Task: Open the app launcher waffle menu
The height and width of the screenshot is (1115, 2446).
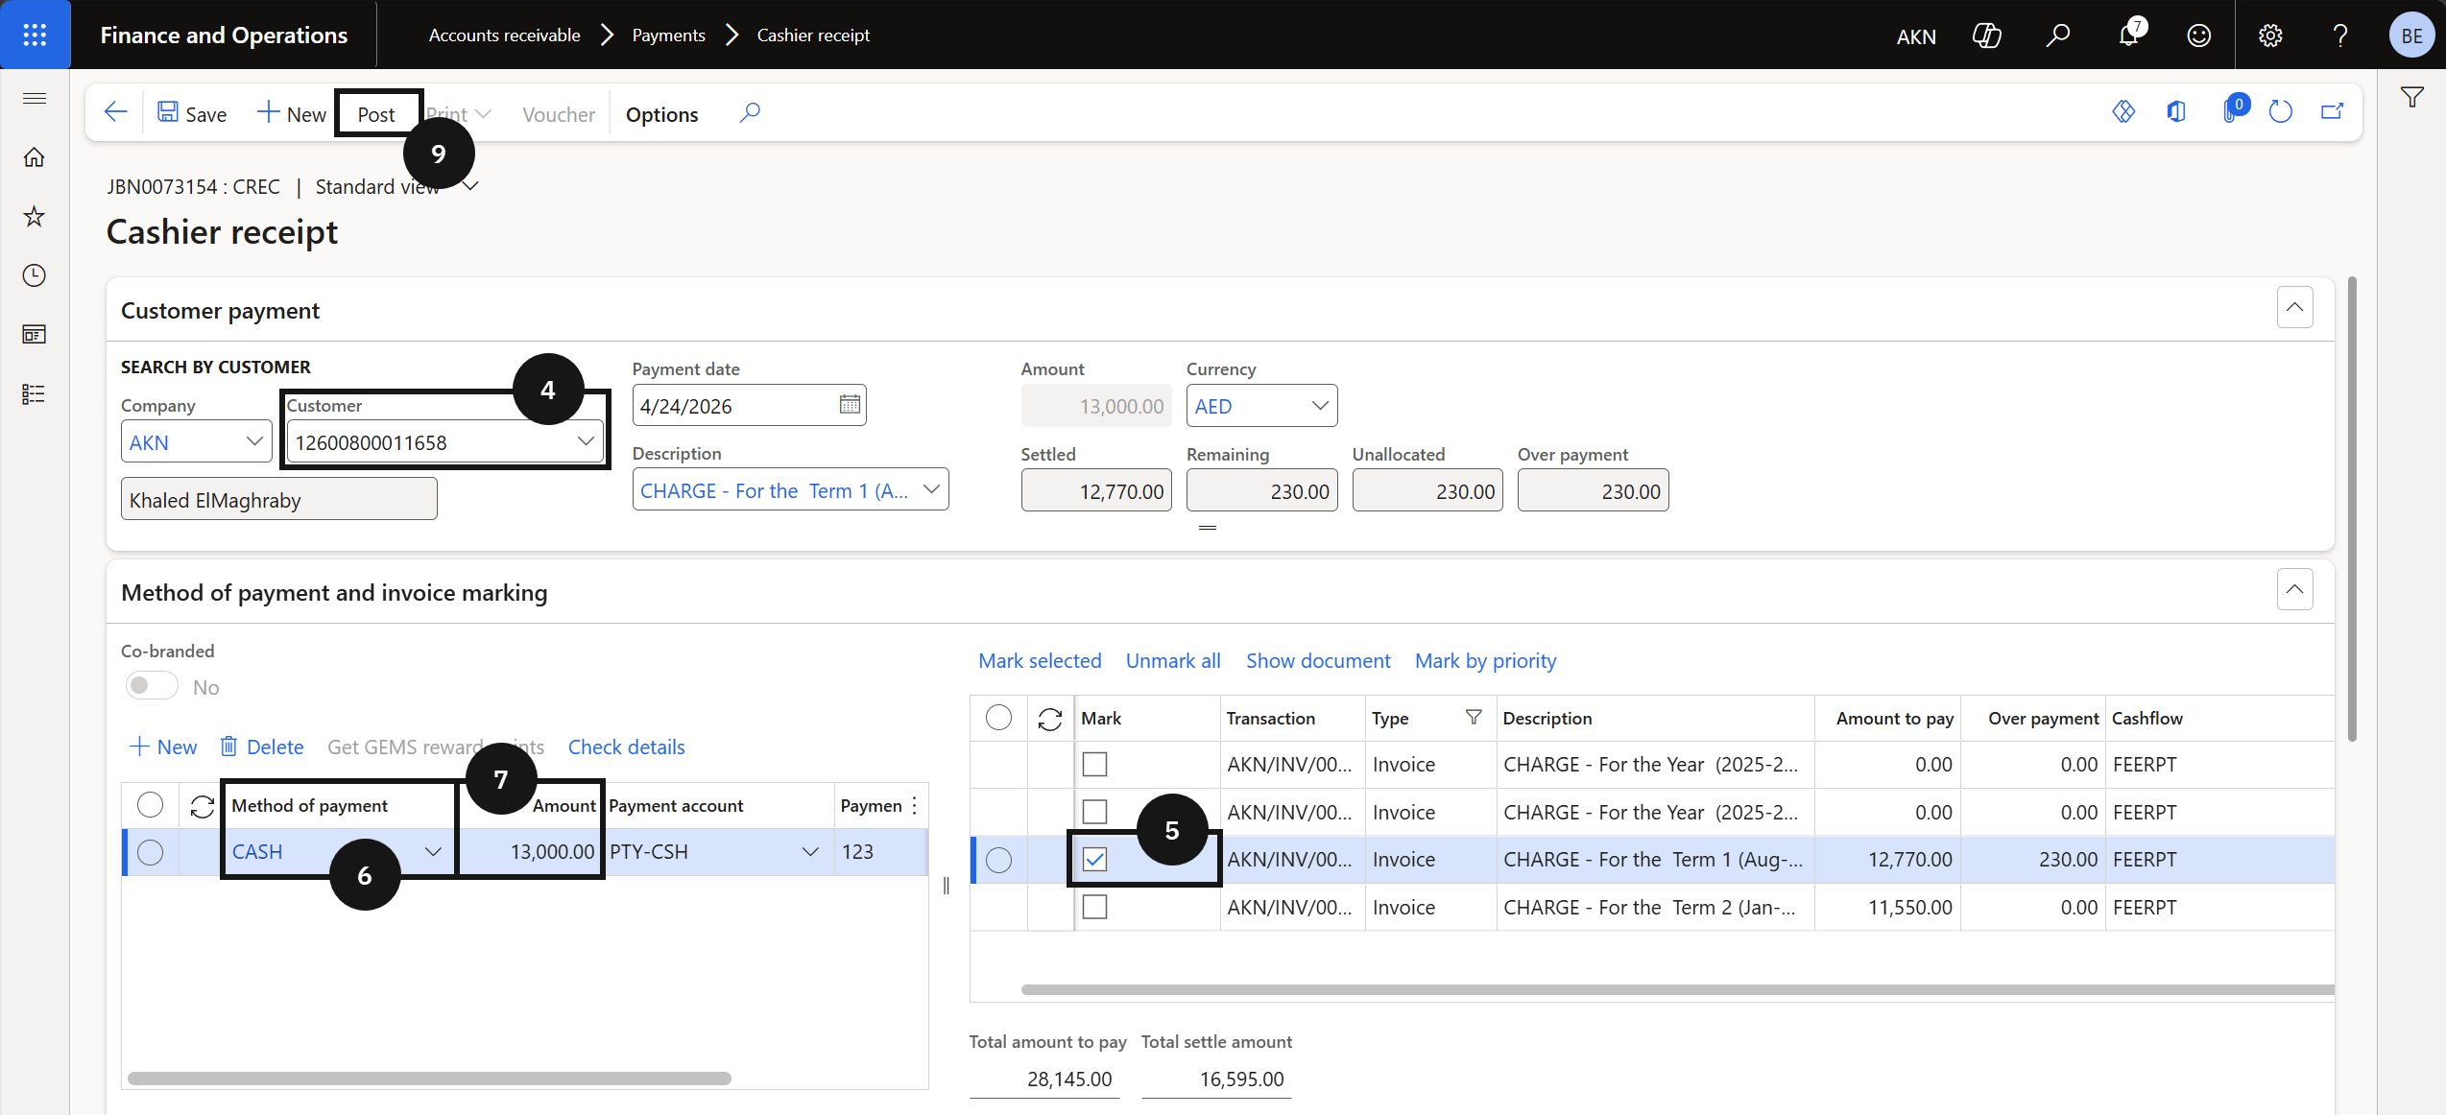Action: pyautogui.click(x=35, y=35)
